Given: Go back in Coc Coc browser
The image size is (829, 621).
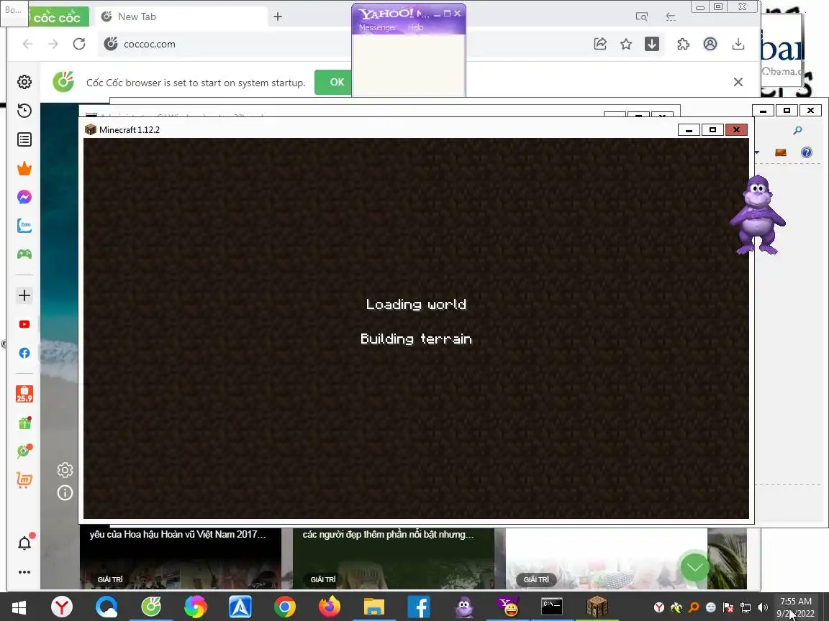Looking at the screenshot, I should coord(27,44).
